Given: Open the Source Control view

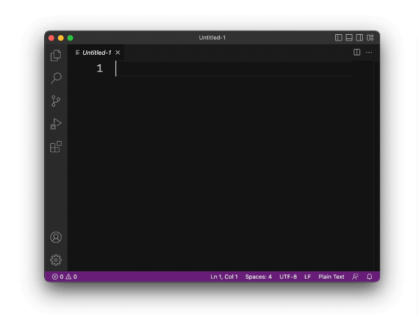Looking at the screenshot, I should (x=56, y=101).
